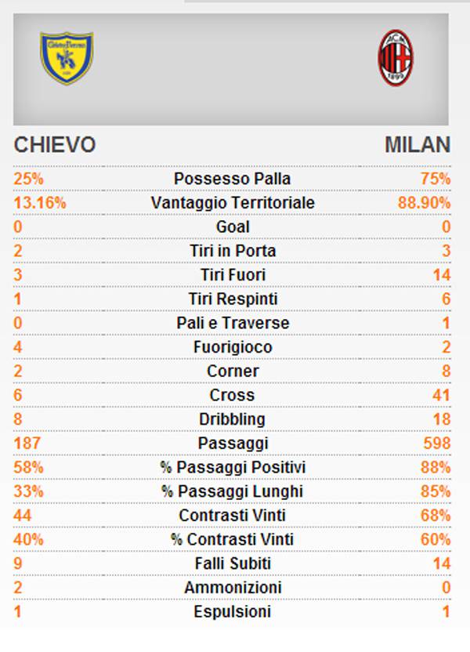Select the Falli Subiti stat label

click(x=233, y=563)
